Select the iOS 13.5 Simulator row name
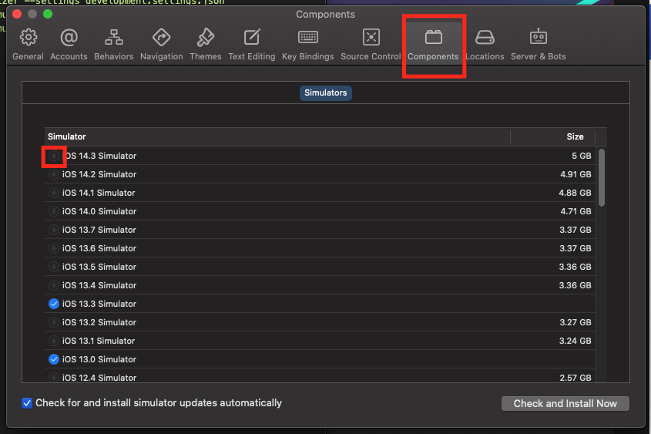This screenshot has height=434, width=651. coord(99,267)
